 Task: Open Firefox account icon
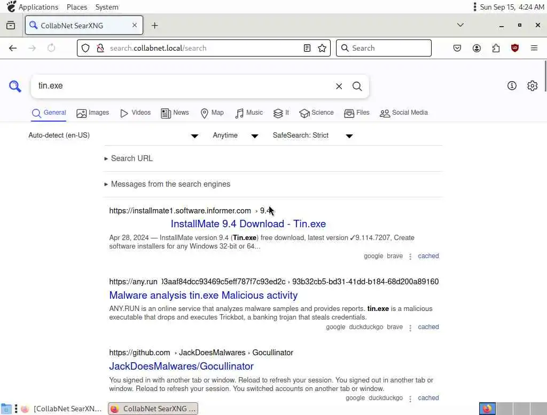tap(476, 48)
